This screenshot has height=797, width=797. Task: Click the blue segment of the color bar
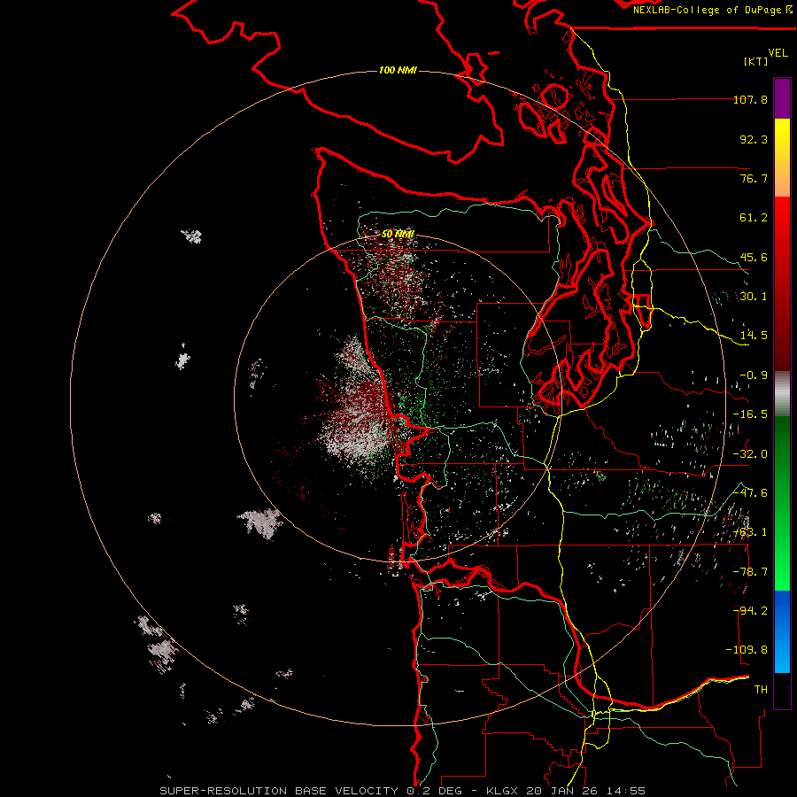click(x=782, y=631)
